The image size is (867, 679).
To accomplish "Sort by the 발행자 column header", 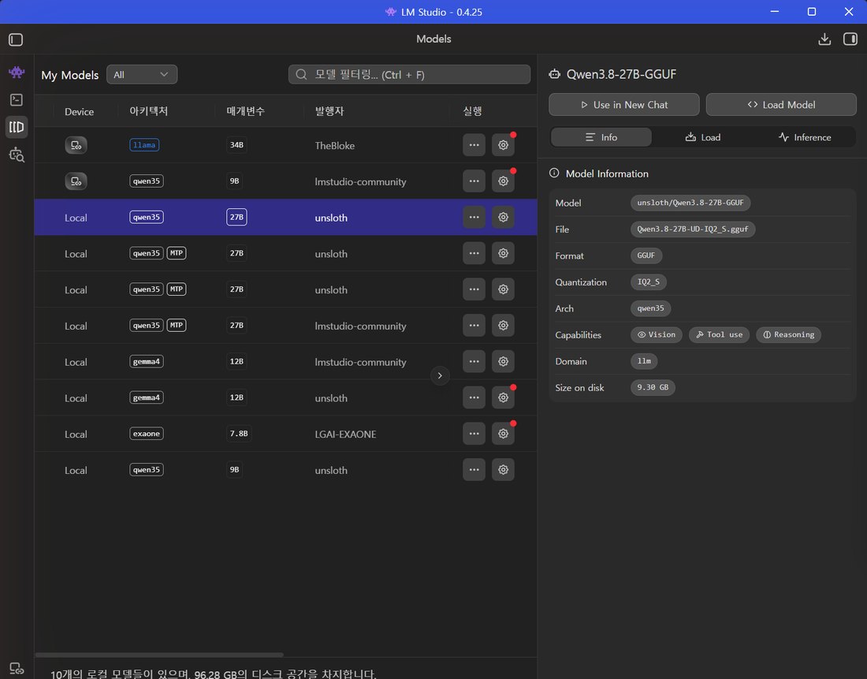I will 329,111.
